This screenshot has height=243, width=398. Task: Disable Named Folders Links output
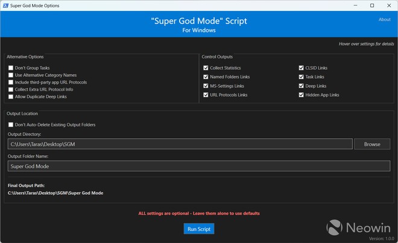206,77
